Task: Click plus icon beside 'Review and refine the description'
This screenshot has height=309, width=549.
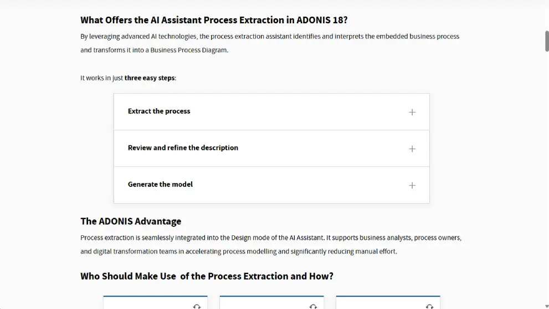Action: [412, 149]
